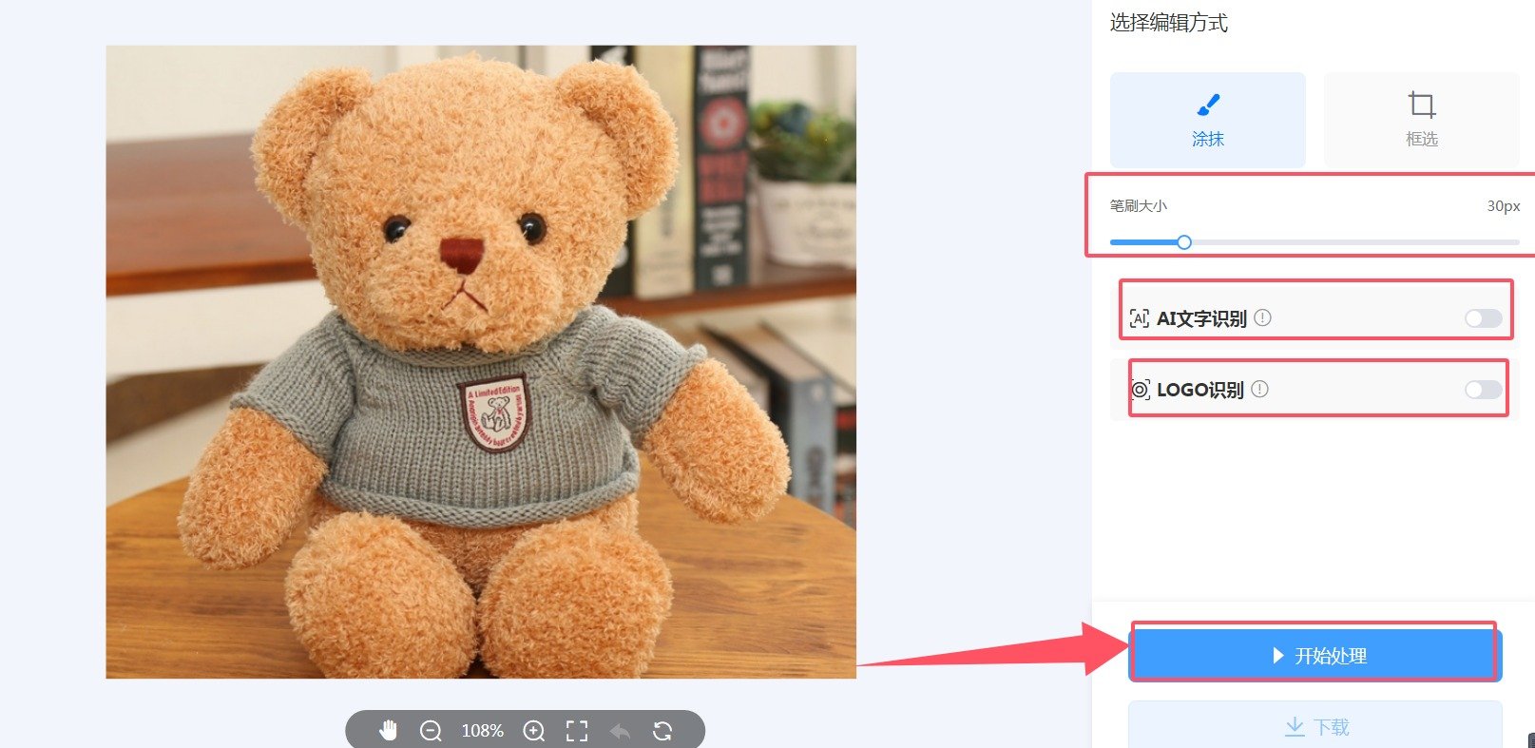
Task: Click the zoom out magnifier icon
Action: coord(431,730)
